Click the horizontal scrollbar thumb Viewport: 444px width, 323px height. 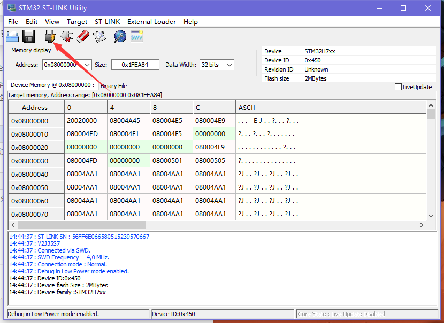(81, 225)
